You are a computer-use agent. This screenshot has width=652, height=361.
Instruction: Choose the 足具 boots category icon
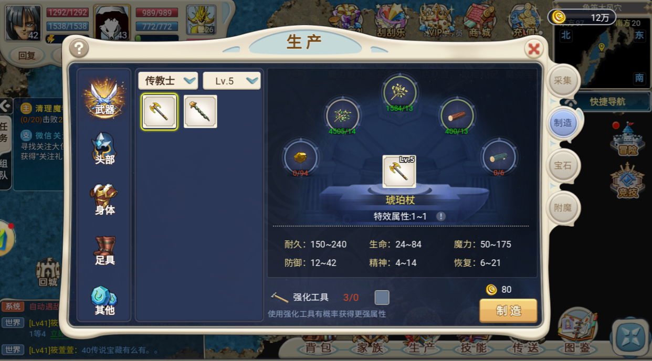pyautogui.click(x=104, y=250)
